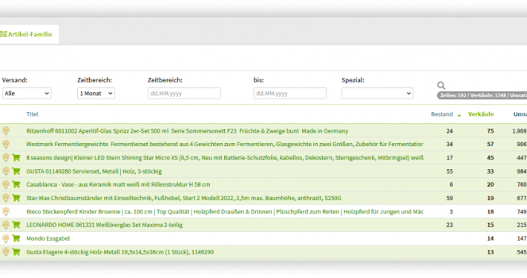Sort table by Bestand column header
Viewport: 527px width, 278px height.
pos(442,114)
